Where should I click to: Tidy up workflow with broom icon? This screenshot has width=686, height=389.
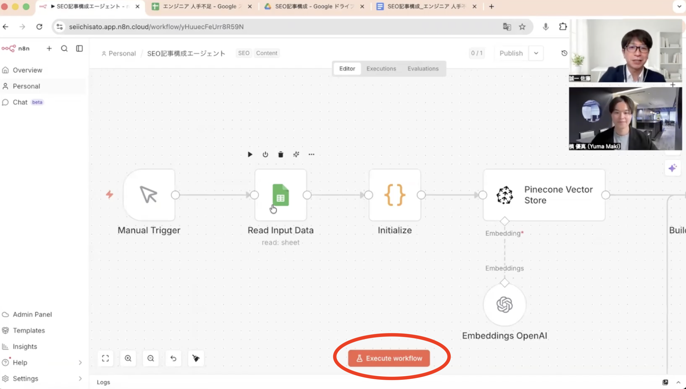196,358
